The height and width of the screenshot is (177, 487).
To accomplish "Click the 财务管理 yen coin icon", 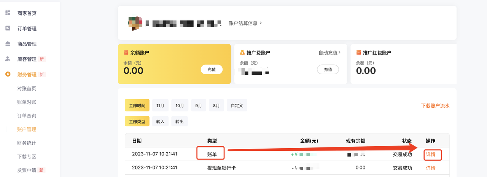I will (8, 74).
